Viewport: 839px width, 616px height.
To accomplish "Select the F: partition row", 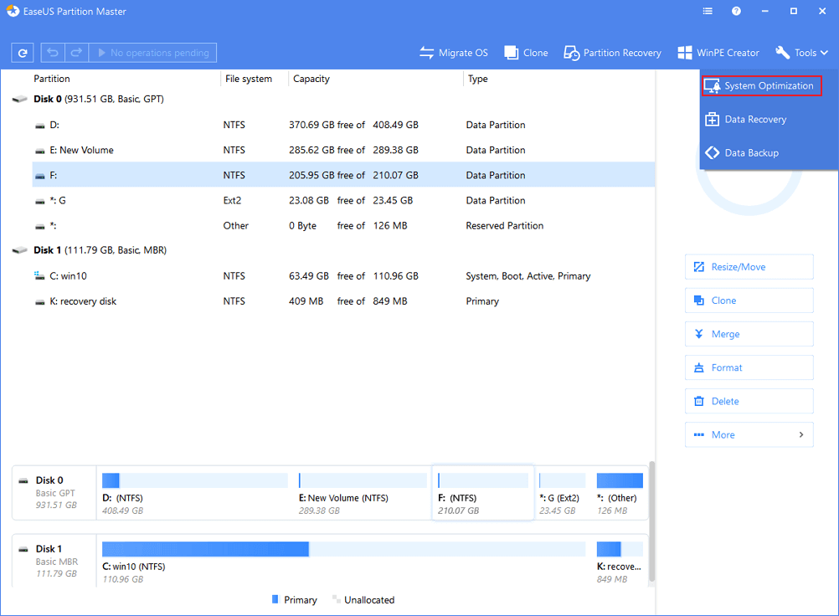I will point(343,175).
